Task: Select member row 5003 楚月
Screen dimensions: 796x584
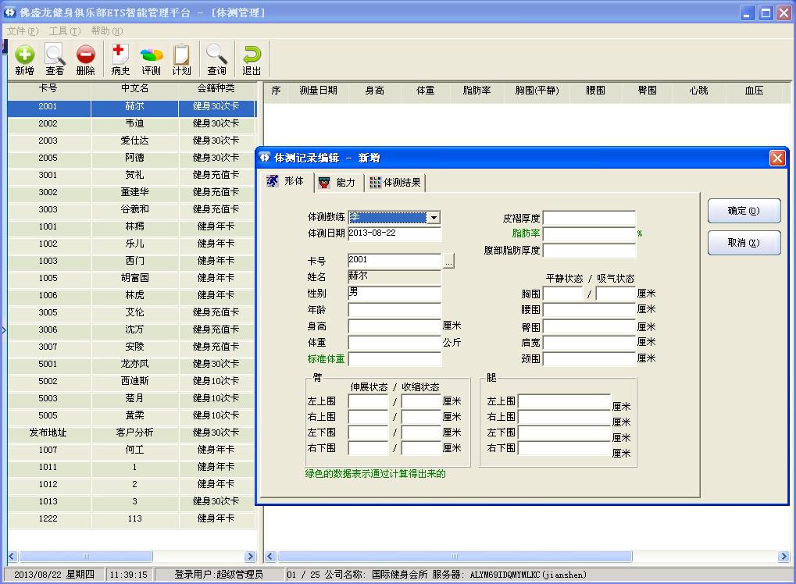Action: tap(132, 398)
